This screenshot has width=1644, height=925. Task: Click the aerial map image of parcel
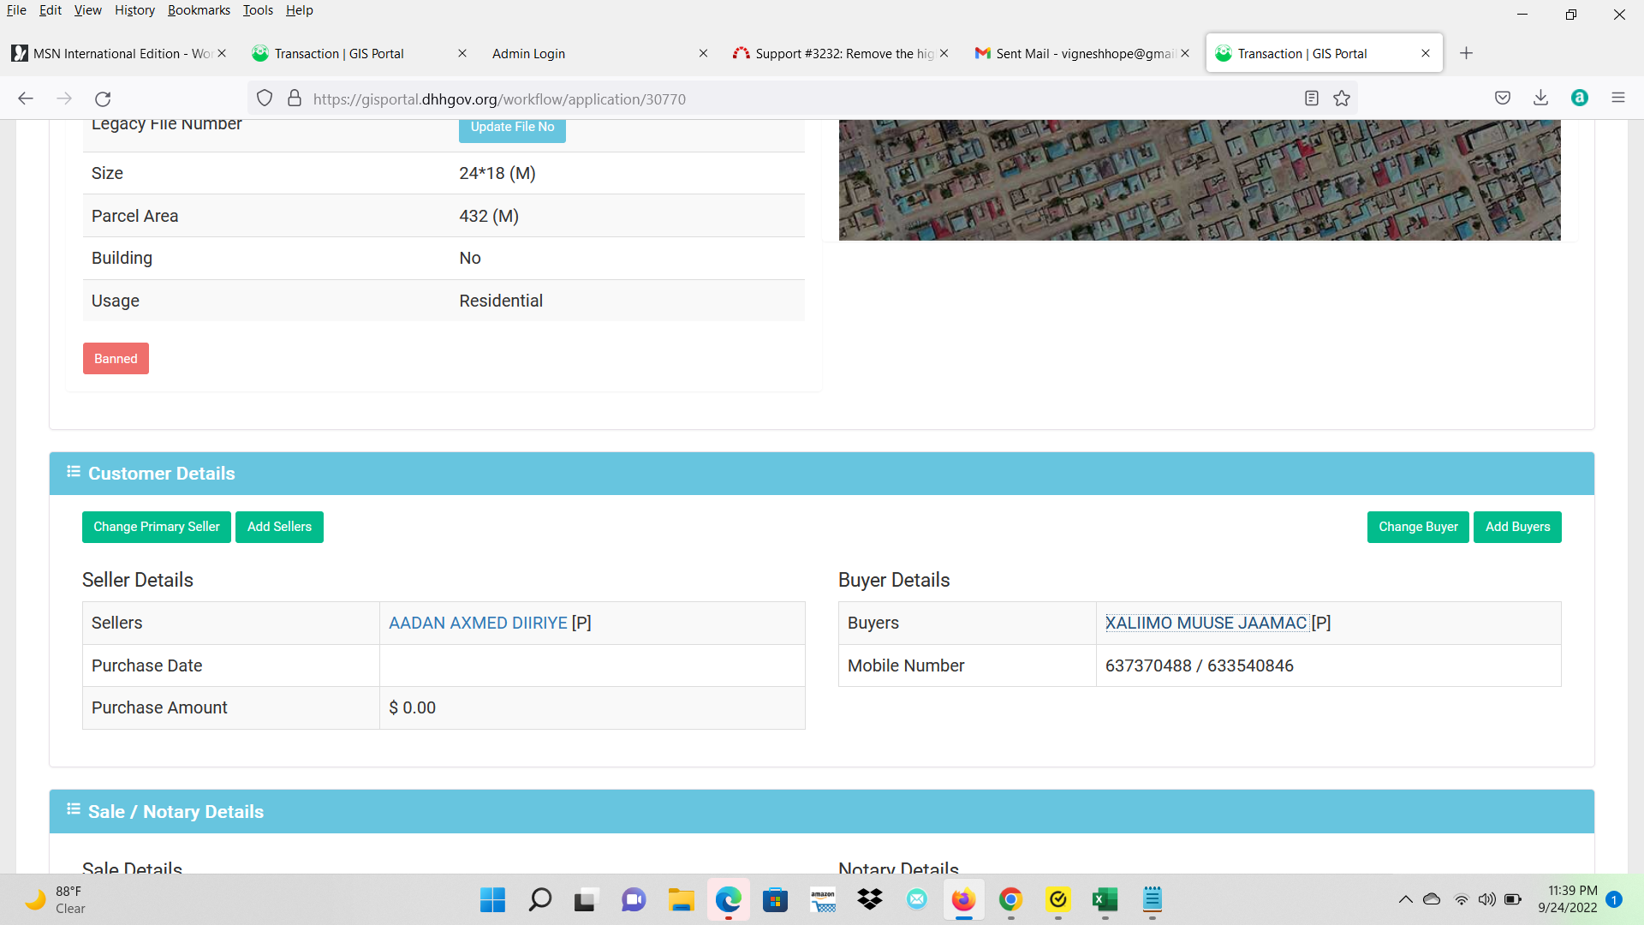click(1200, 180)
